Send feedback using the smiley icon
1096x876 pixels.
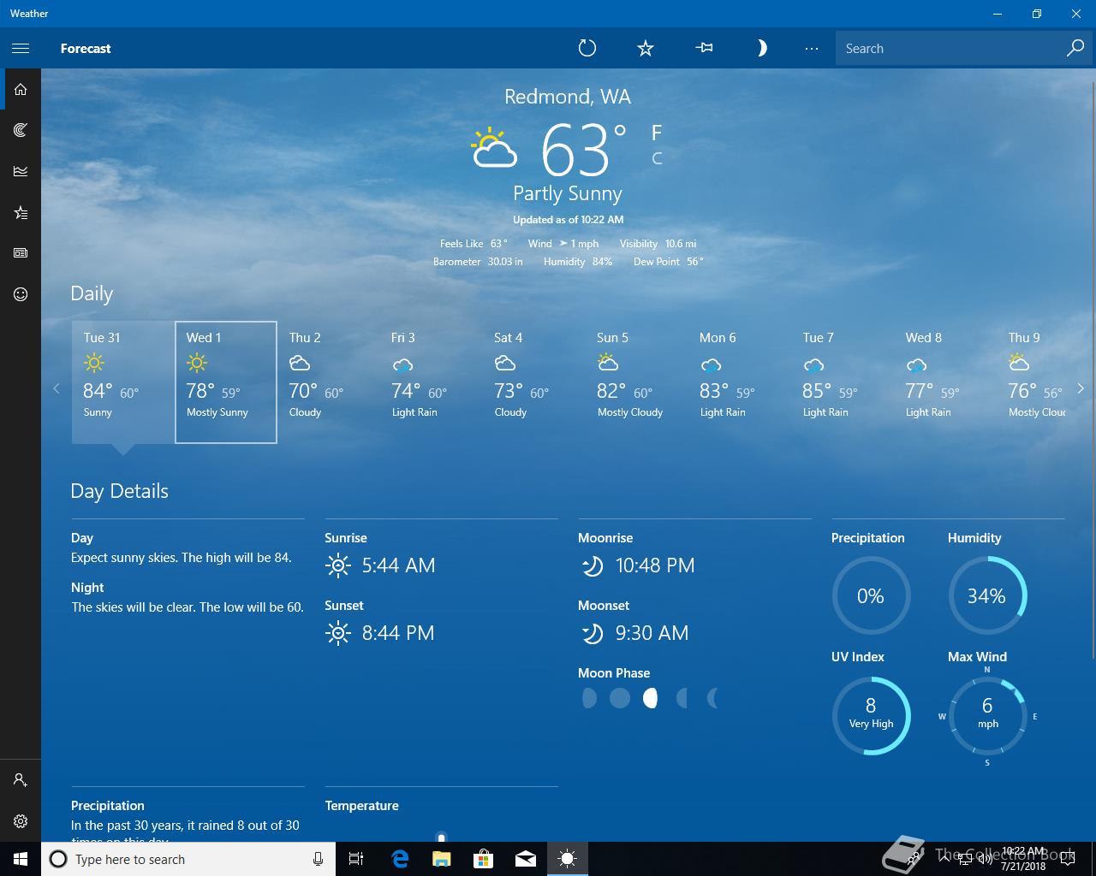click(x=21, y=294)
